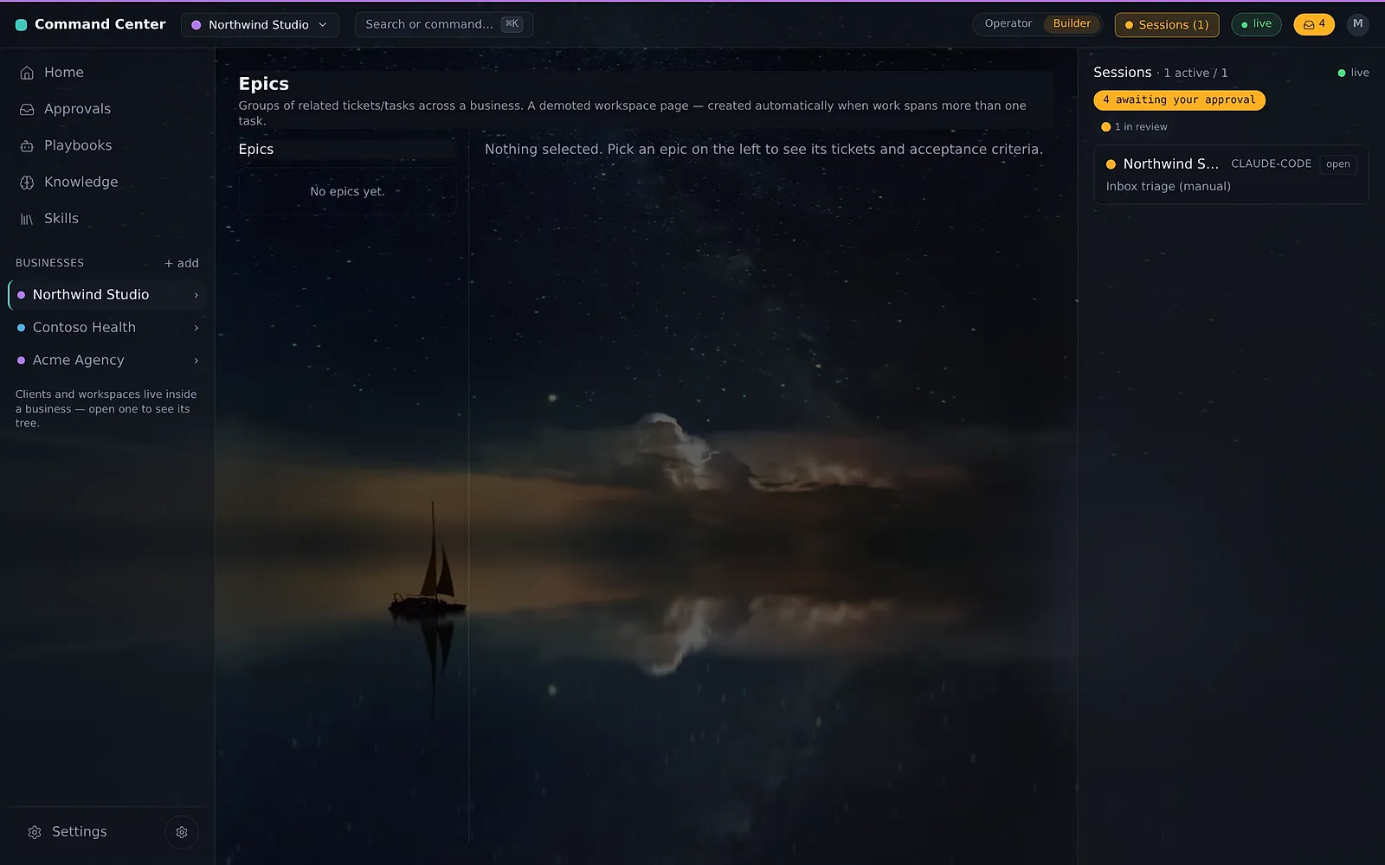Image resolution: width=1385 pixels, height=865 pixels.
Task: Go to Playbooks
Action: pyautogui.click(x=107, y=145)
